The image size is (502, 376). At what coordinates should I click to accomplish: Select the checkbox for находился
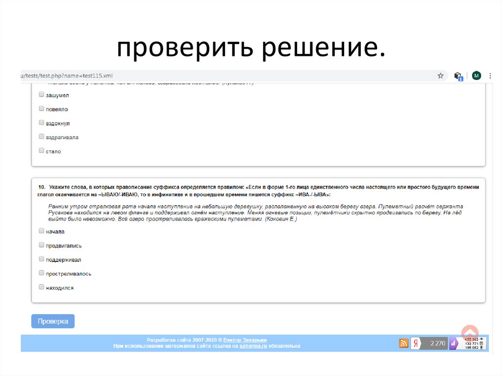click(x=41, y=286)
